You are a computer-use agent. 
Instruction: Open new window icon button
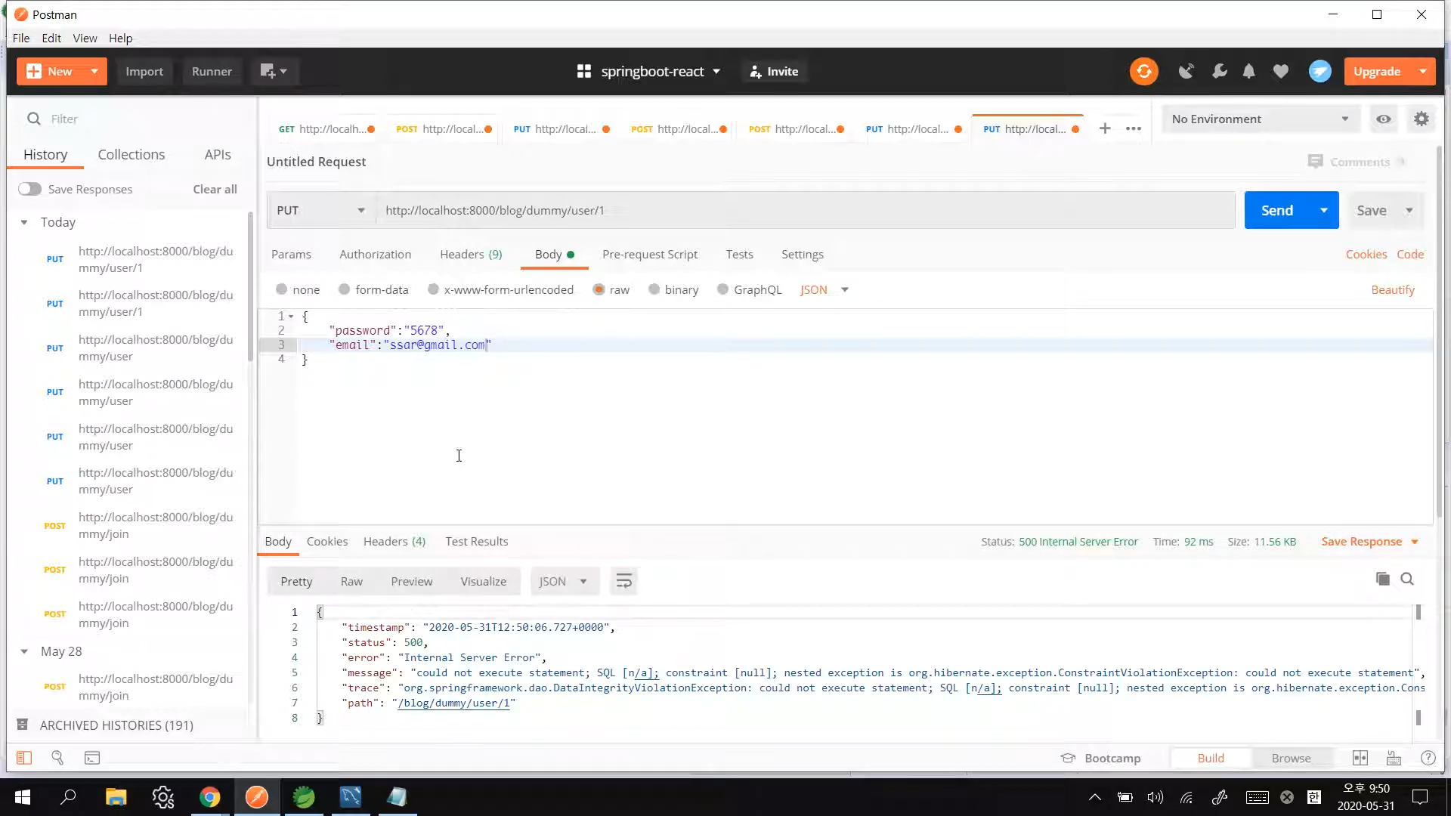click(273, 71)
